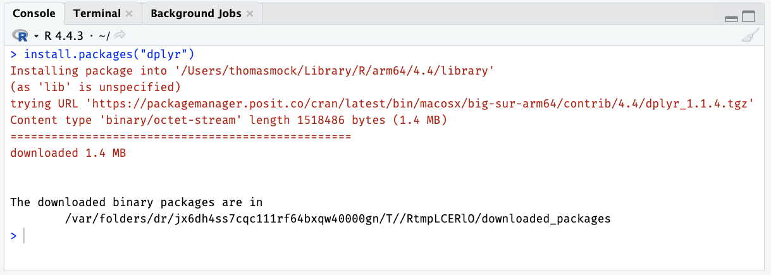Switch to the Console tab
Image resolution: width=771 pixels, height=275 pixels.
[34, 13]
